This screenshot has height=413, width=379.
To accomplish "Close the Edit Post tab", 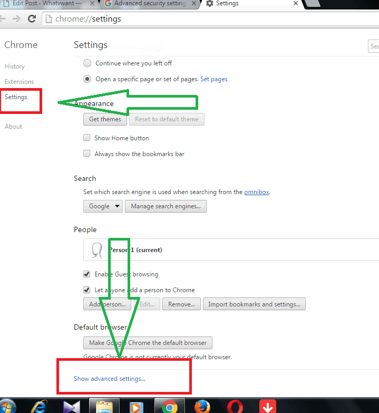I will tap(92, 3).
